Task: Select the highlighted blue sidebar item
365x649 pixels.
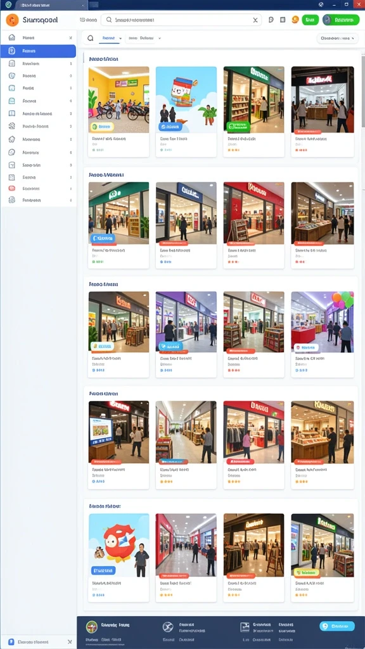Action: (38, 51)
